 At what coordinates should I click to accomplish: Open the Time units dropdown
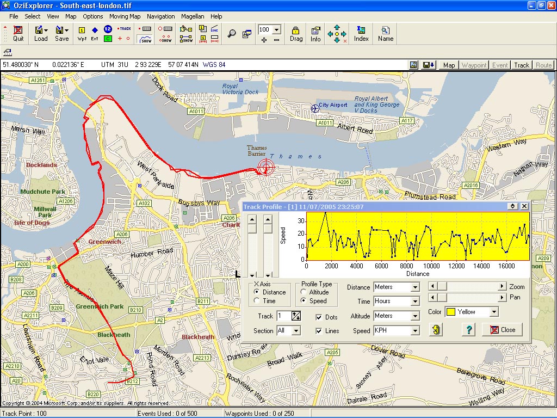click(x=415, y=302)
